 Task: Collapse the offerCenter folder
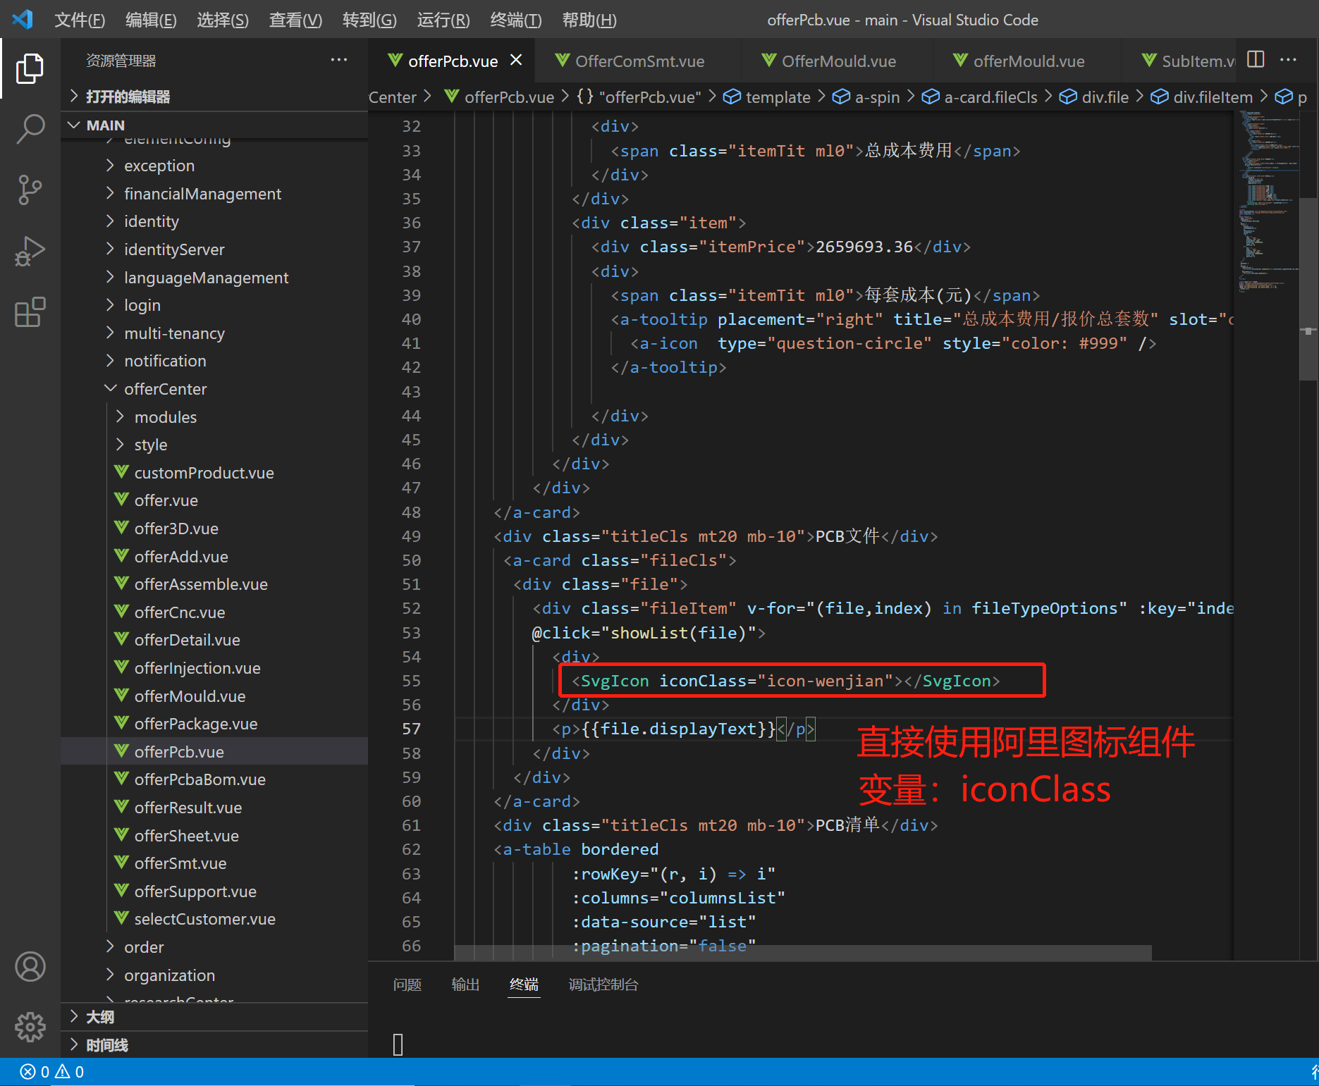[214, 389]
